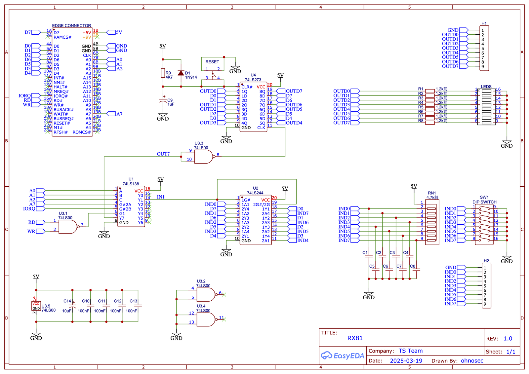Image resolution: width=529 pixels, height=374 pixels.
Task: Click the U3.3 NAND gate symbol
Action: (x=203, y=157)
